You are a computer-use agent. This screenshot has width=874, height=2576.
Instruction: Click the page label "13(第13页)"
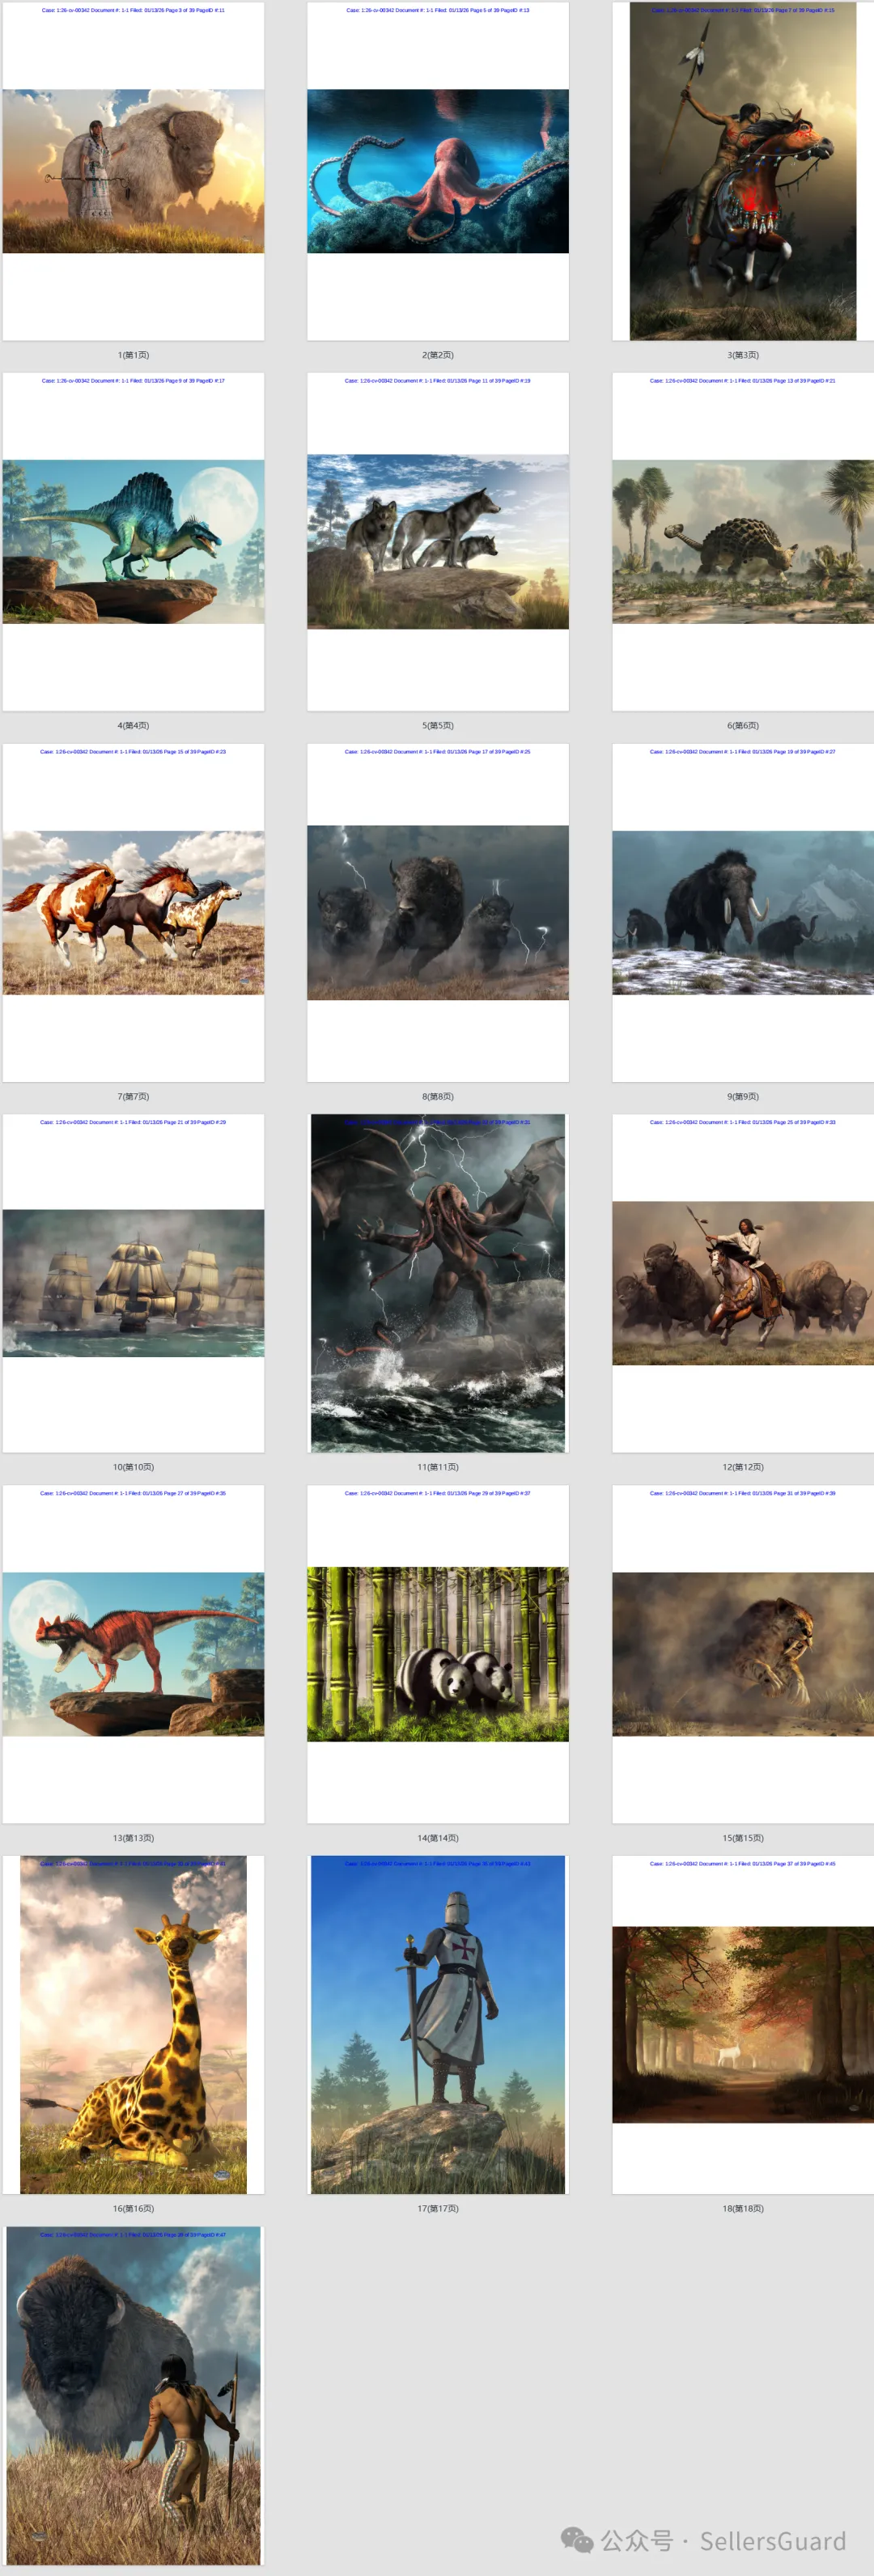(x=133, y=1838)
